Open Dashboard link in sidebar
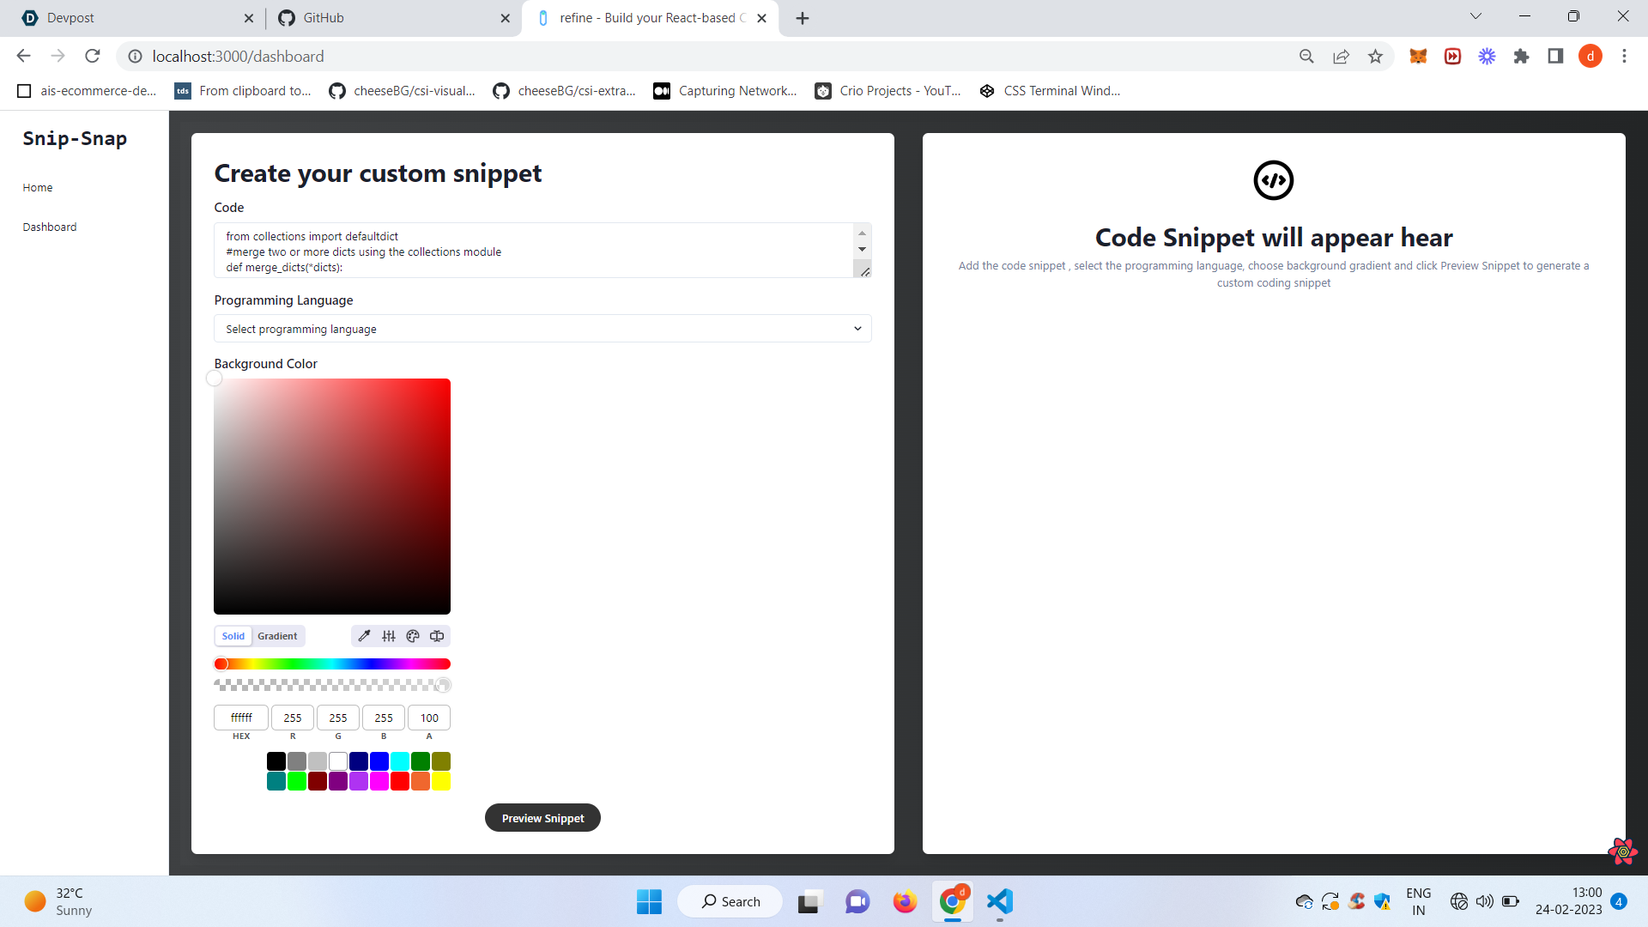 [x=50, y=227]
